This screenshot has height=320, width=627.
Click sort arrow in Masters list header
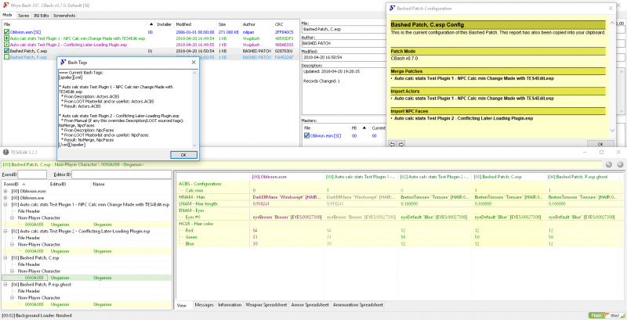point(364,128)
